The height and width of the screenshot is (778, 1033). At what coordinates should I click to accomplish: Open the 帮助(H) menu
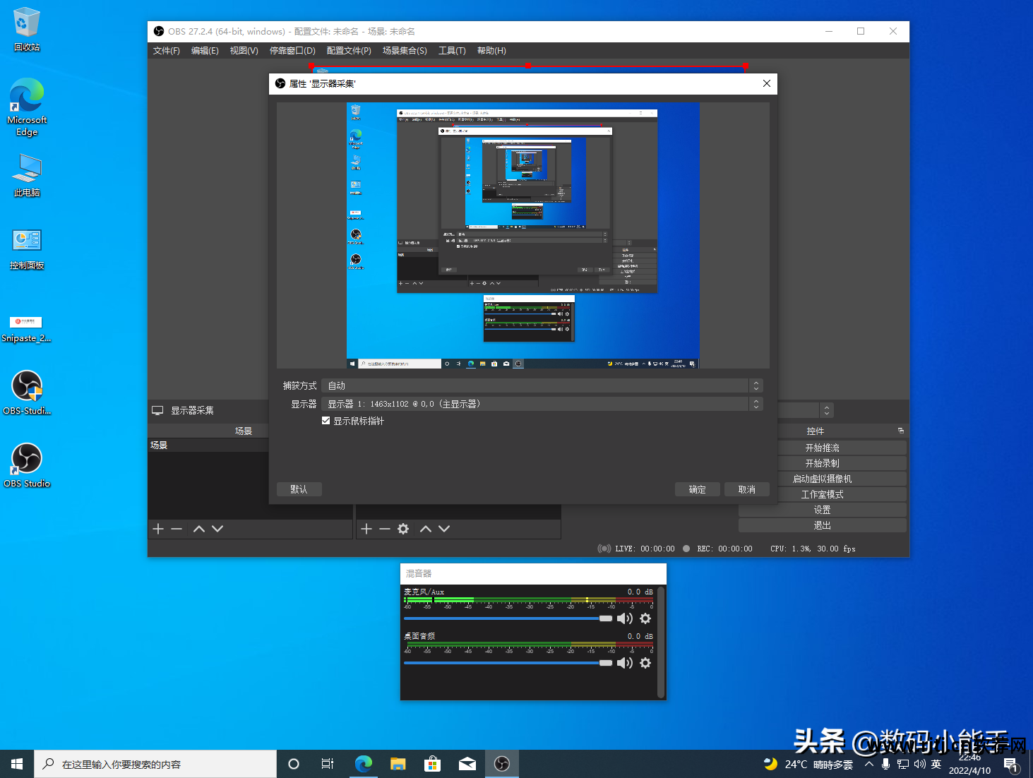[x=491, y=51]
